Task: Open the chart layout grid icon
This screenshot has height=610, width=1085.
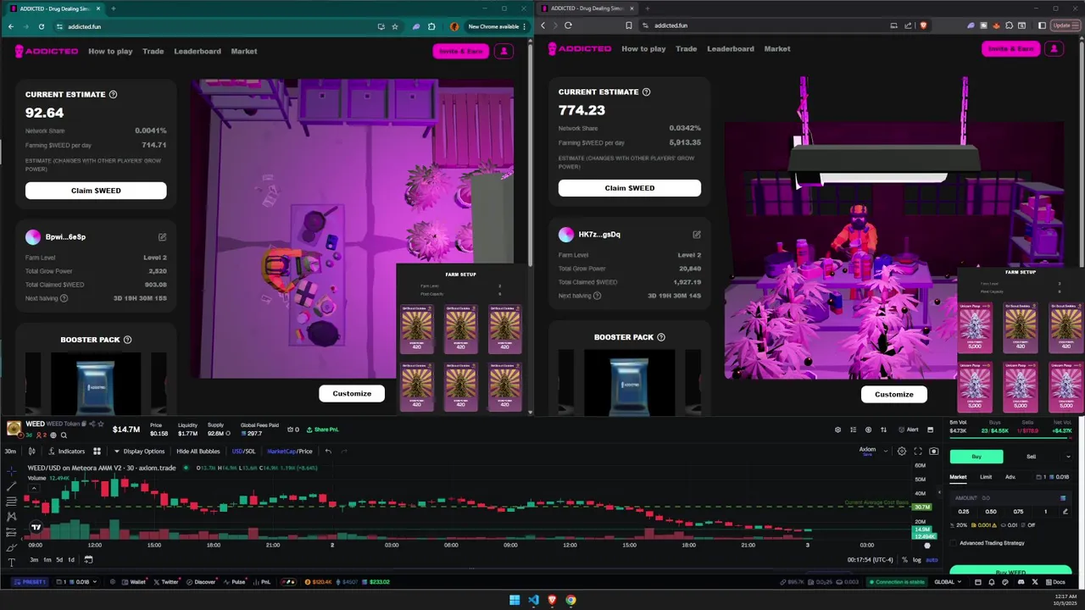Action: pos(97,452)
